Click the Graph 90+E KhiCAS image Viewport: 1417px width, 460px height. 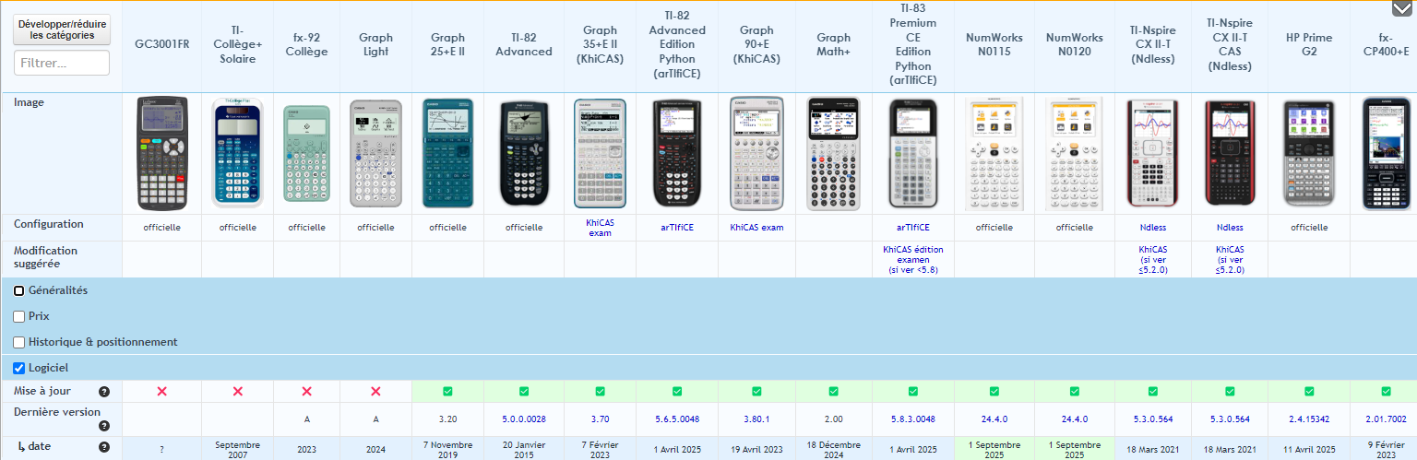pyautogui.click(x=755, y=153)
